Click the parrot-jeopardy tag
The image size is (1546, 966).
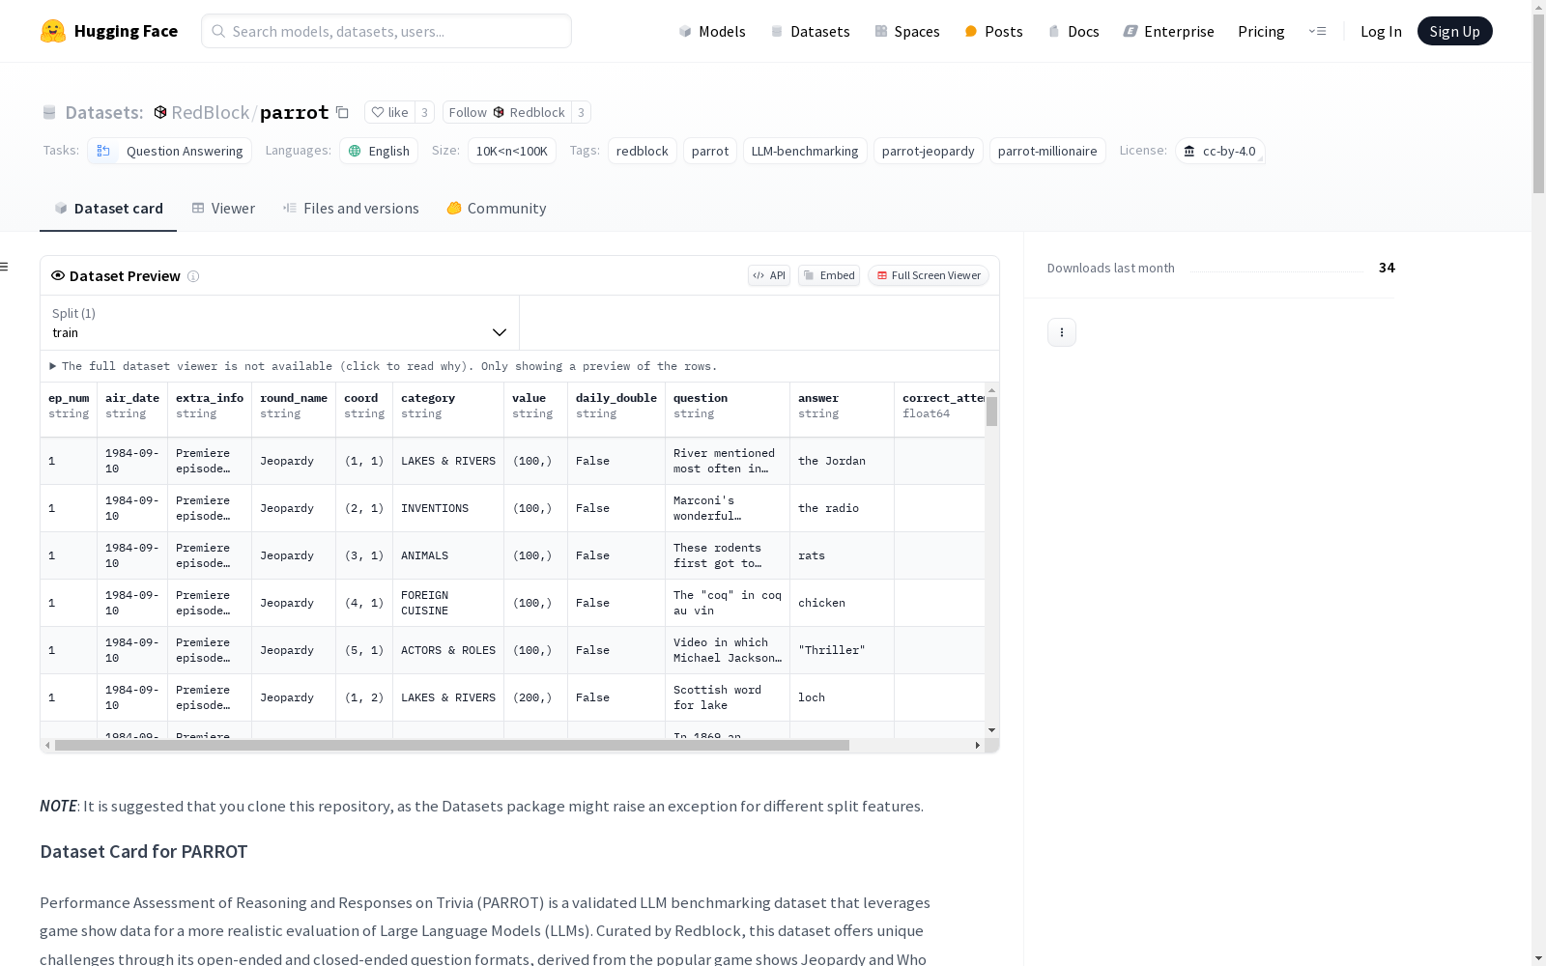(x=929, y=151)
